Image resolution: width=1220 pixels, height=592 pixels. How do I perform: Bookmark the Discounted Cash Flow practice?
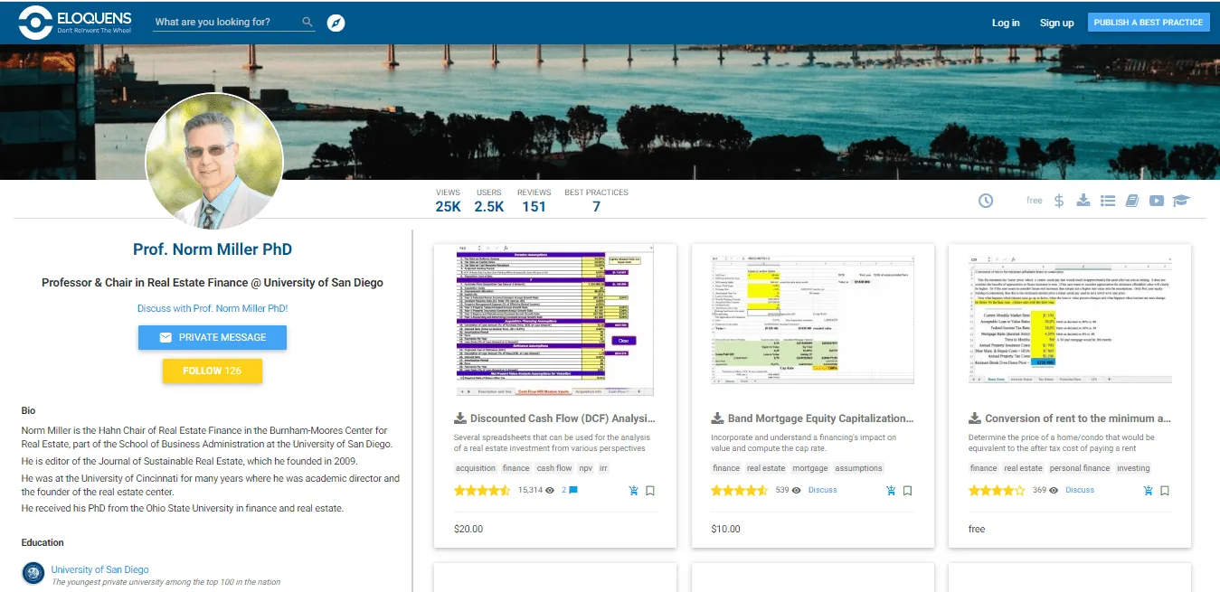tap(650, 491)
